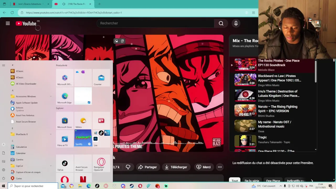Open the Microsoft Store tile
This screenshot has width=336, height=189.
(x=65, y=120)
